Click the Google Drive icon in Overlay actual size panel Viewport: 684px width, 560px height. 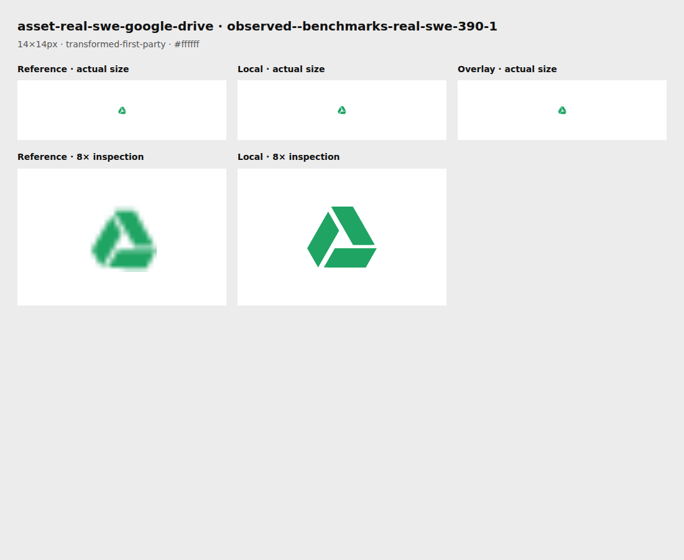click(x=562, y=110)
